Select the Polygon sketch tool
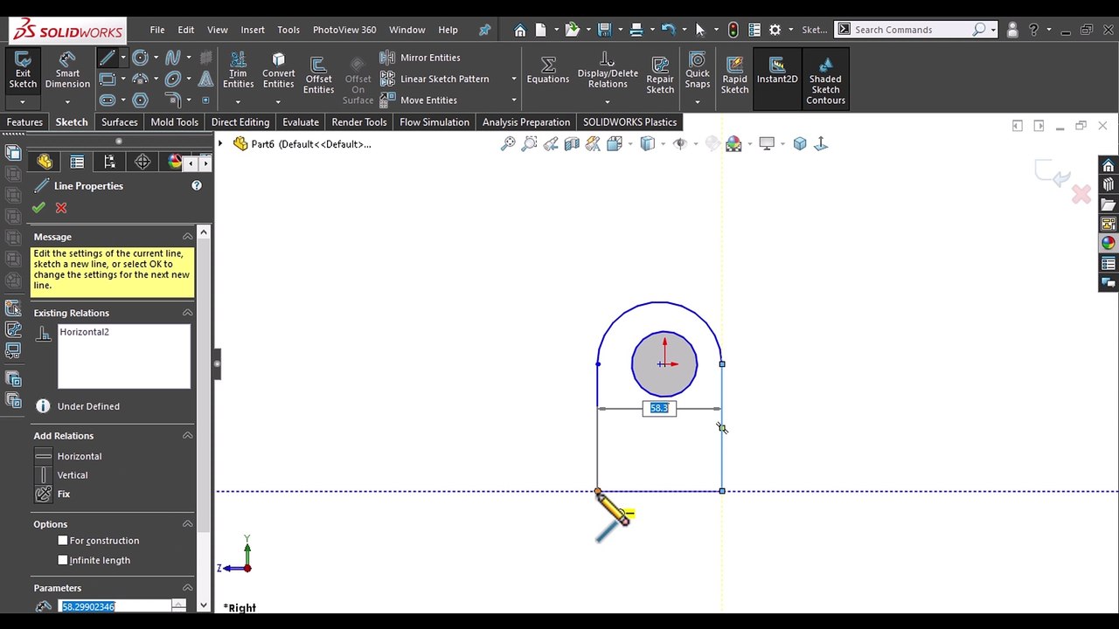 click(x=140, y=100)
